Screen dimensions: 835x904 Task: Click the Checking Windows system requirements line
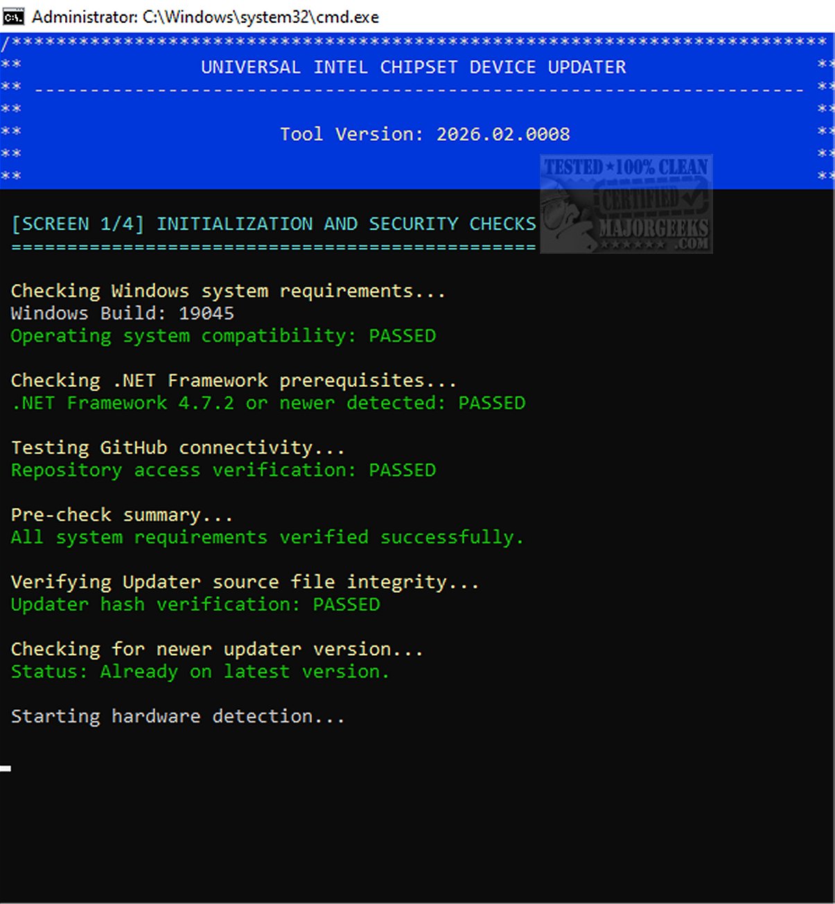228,291
